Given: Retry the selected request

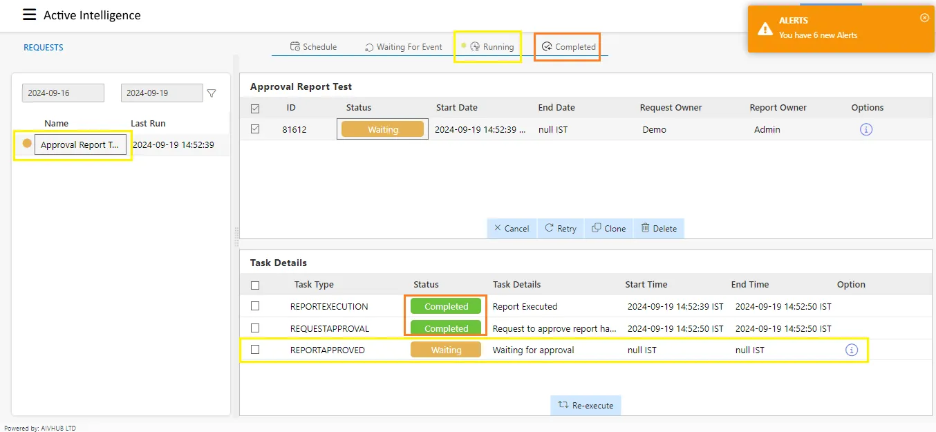Looking at the screenshot, I should click(561, 228).
